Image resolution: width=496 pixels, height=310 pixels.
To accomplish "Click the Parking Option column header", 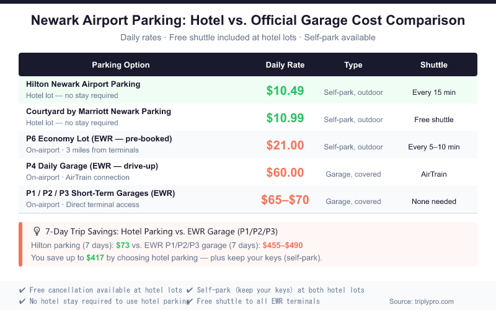I will [121, 64].
